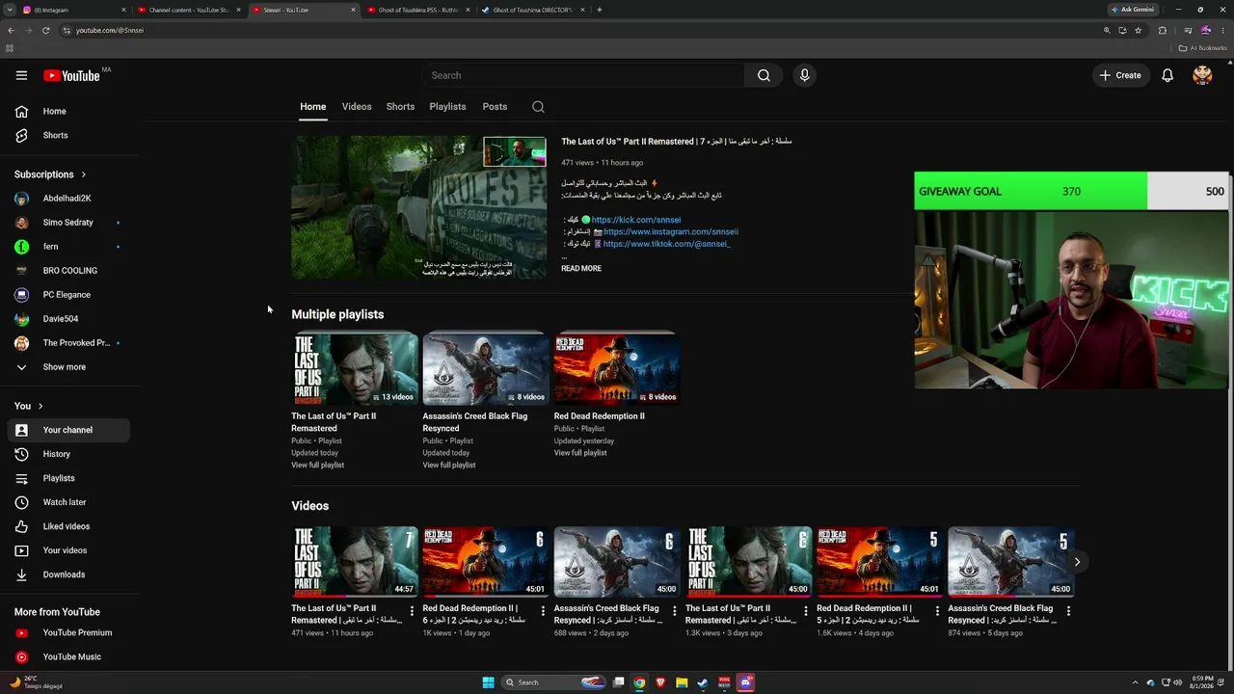Click the YouTube search input field
The width and height of the screenshot is (1234, 694).
click(583, 75)
